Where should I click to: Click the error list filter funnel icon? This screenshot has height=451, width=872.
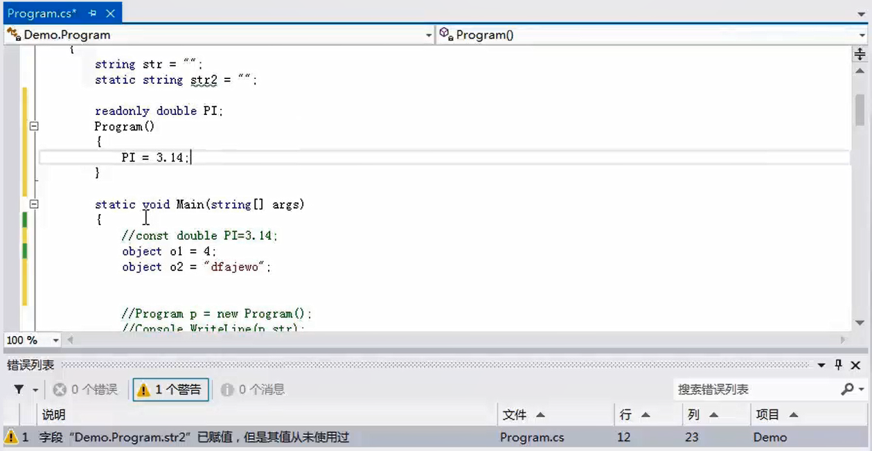click(19, 390)
